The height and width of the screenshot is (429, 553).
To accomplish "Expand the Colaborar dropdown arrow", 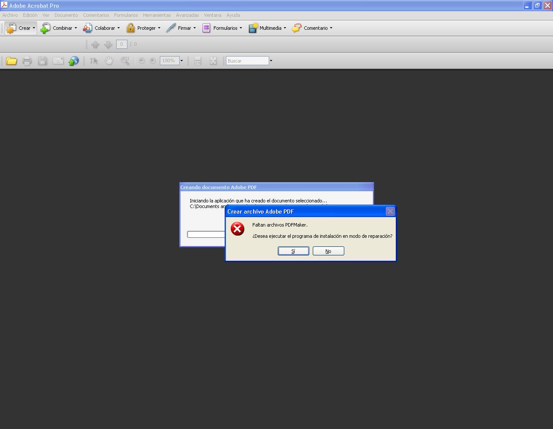I will [x=118, y=28].
